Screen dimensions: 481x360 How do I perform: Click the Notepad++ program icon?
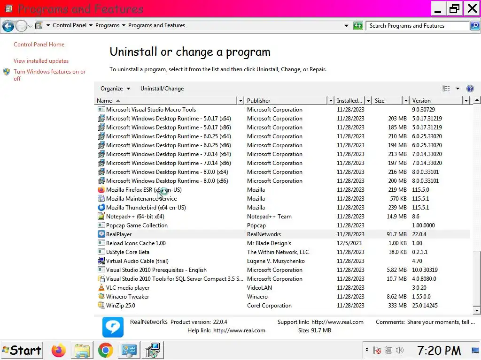(x=101, y=217)
